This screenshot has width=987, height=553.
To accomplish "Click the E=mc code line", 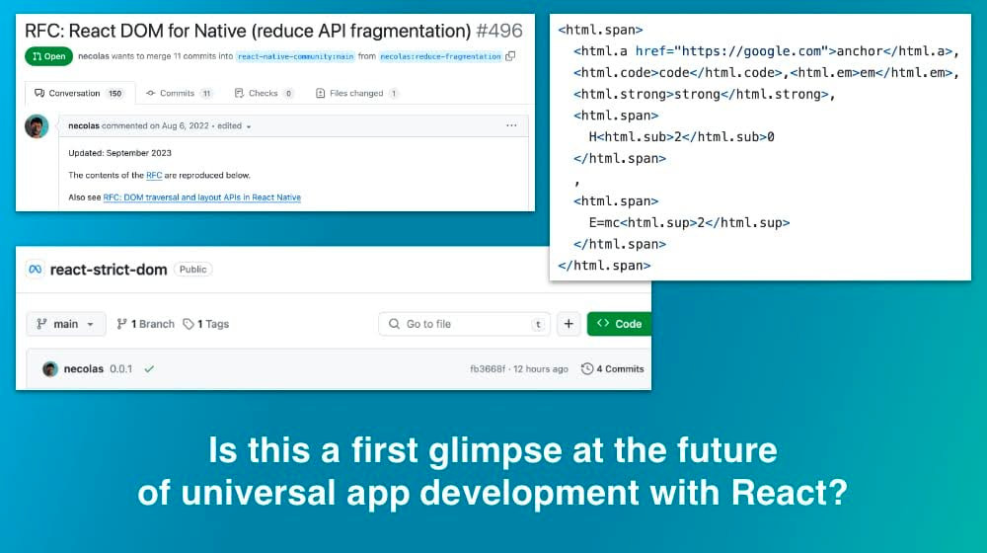I will point(689,223).
